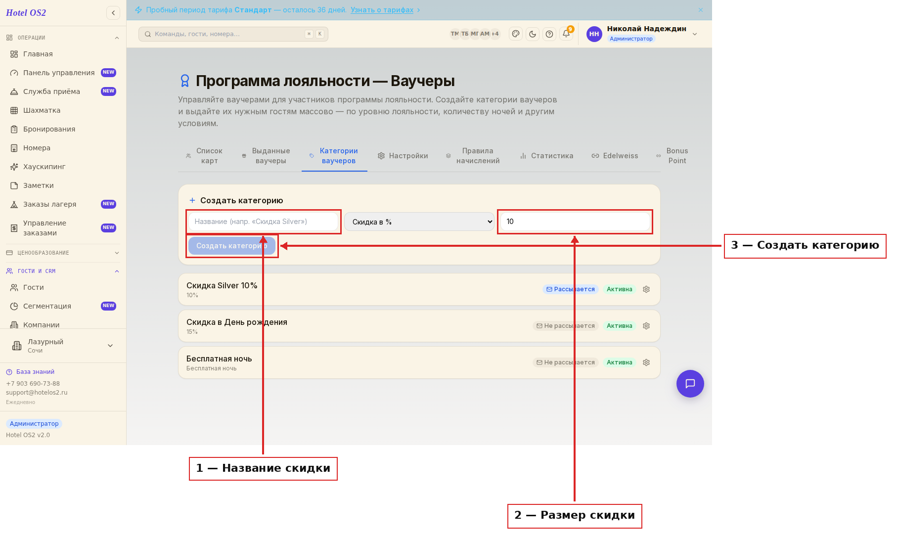Open settings gear for Скидка в День рождения
This screenshot has height=540, width=898.
coord(646,326)
